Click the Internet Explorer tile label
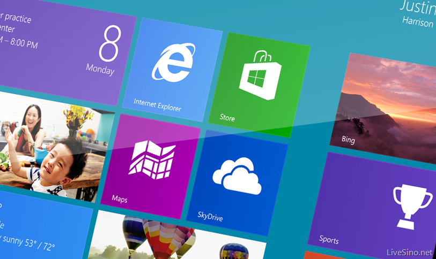The width and height of the screenshot is (436, 259). point(157,105)
